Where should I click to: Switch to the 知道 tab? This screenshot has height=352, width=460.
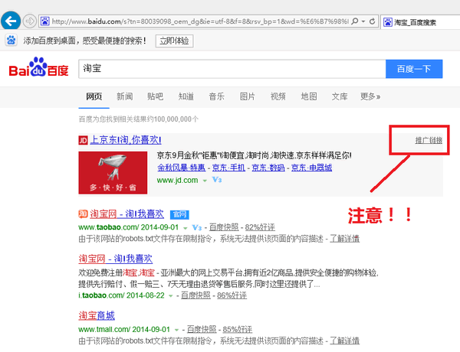[x=186, y=96]
